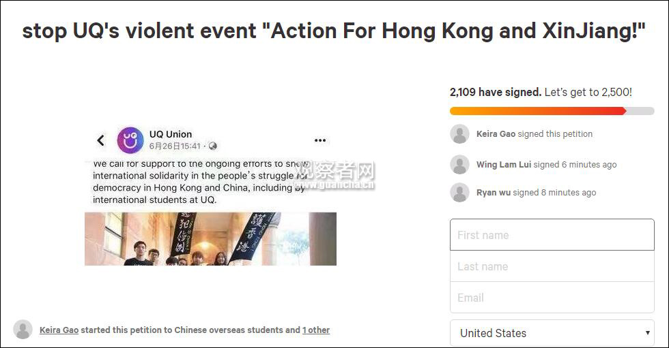Click the Email input field
The height and width of the screenshot is (348, 669).
[552, 298]
